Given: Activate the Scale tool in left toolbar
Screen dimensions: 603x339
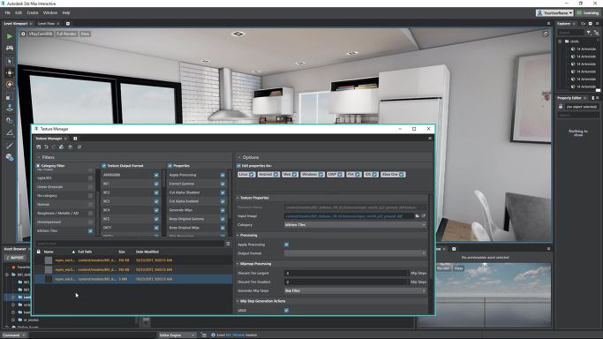Looking at the screenshot, I should pos(10,97).
